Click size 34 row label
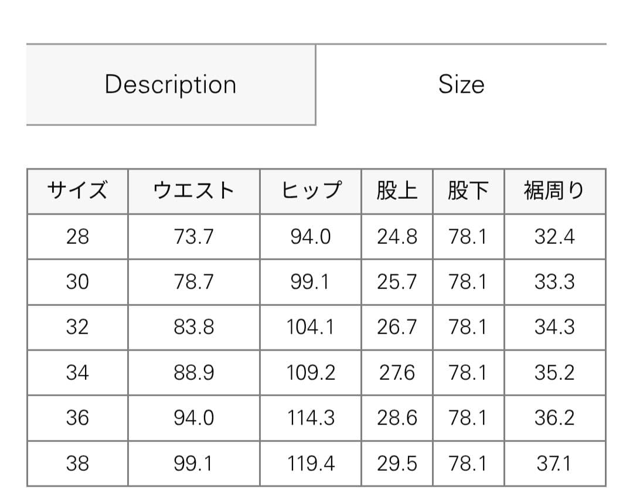The width and height of the screenshot is (633, 496). (77, 372)
